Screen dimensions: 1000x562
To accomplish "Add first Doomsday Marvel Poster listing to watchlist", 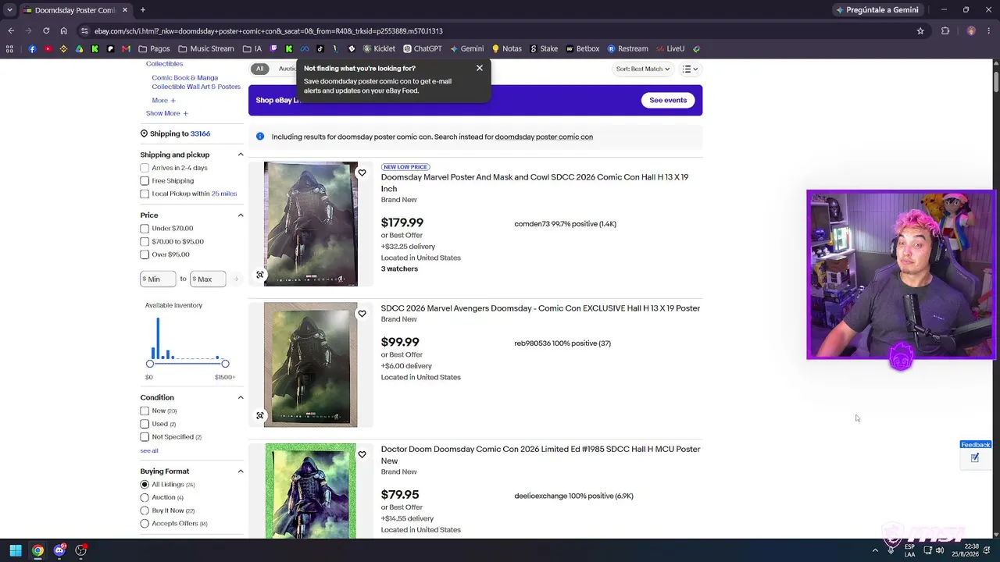I will pos(362,173).
